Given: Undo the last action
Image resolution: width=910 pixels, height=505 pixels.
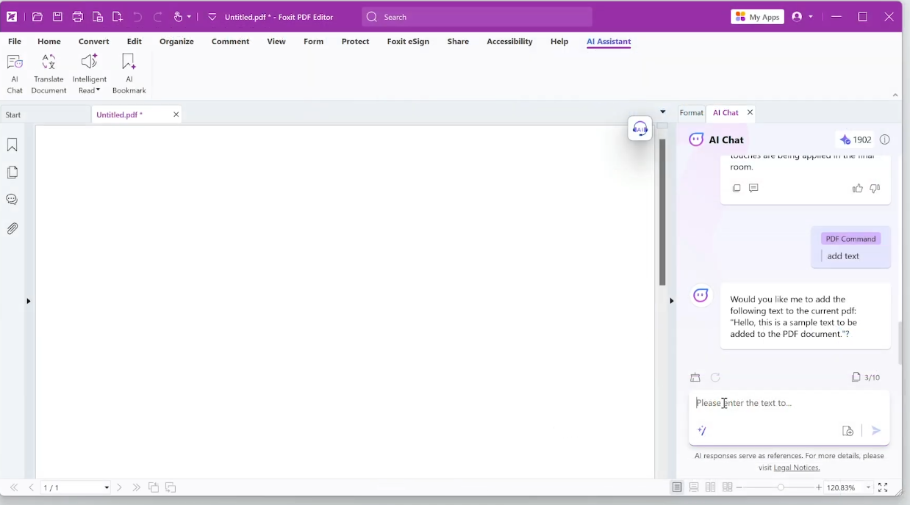Looking at the screenshot, I should [137, 17].
